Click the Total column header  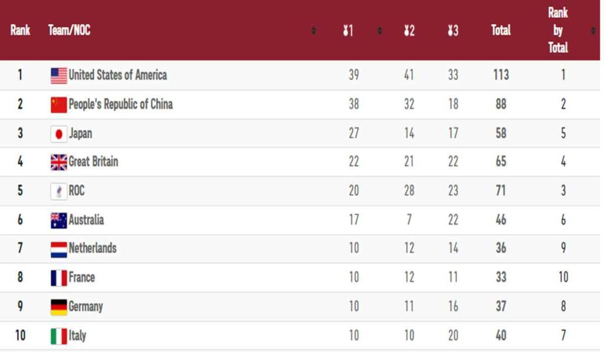tap(501, 30)
